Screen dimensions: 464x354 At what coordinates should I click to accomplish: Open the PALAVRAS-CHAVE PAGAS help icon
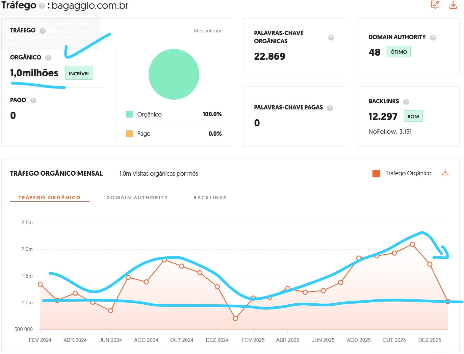point(330,107)
